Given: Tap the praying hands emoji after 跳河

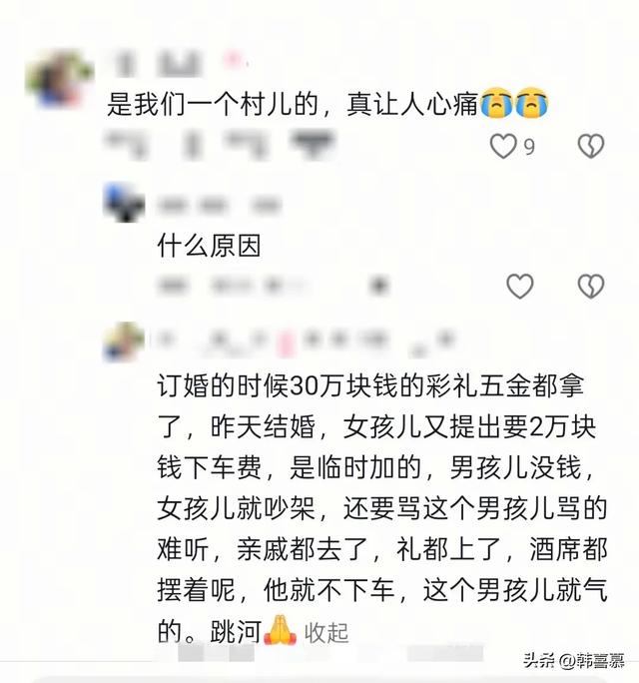Looking at the screenshot, I should click(281, 630).
